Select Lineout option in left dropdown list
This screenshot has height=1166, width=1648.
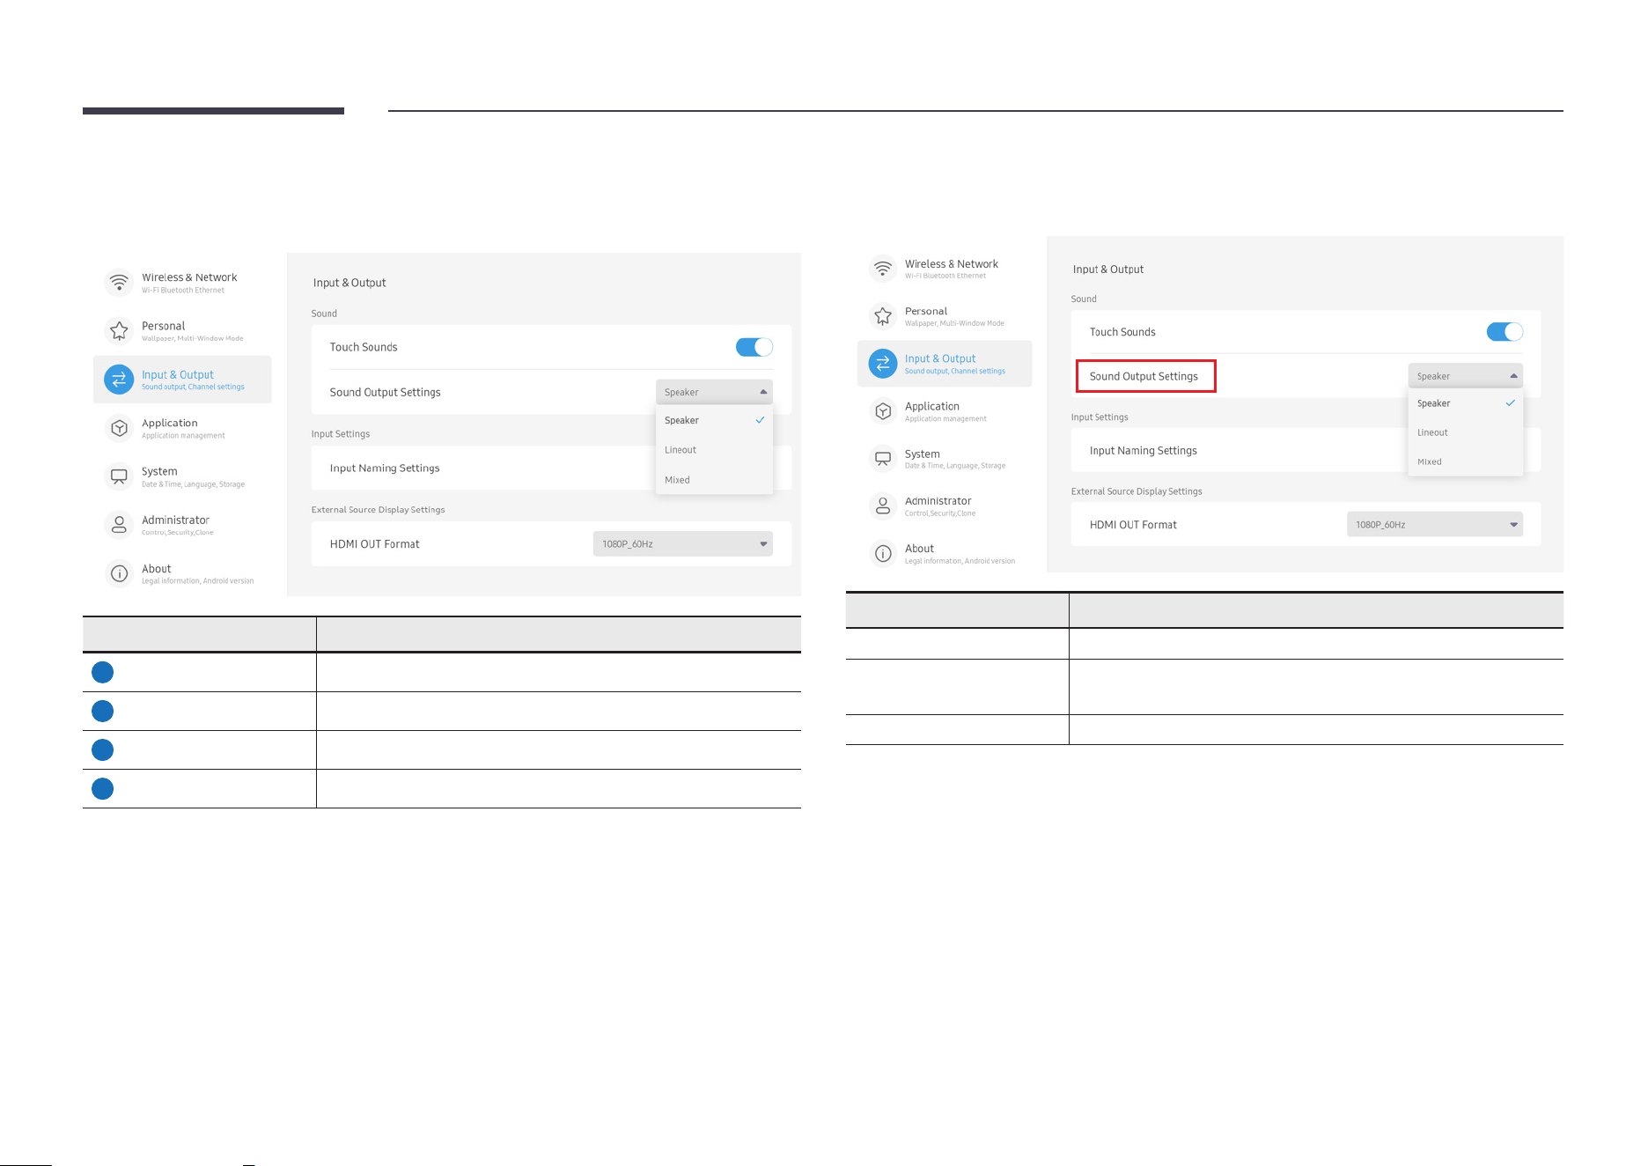[x=714, y=450]
